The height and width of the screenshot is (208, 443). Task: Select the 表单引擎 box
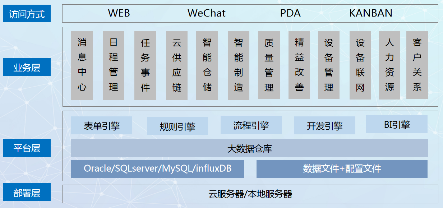point(102,125)
